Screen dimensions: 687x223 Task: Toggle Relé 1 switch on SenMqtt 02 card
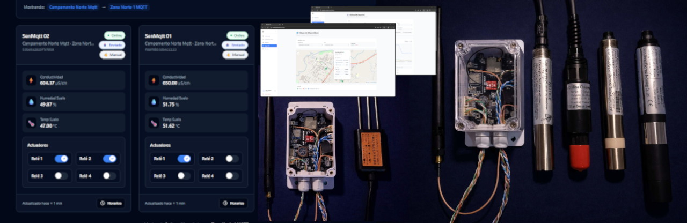point(61,159)
